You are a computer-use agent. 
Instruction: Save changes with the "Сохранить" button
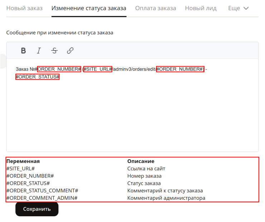[37, 209]
